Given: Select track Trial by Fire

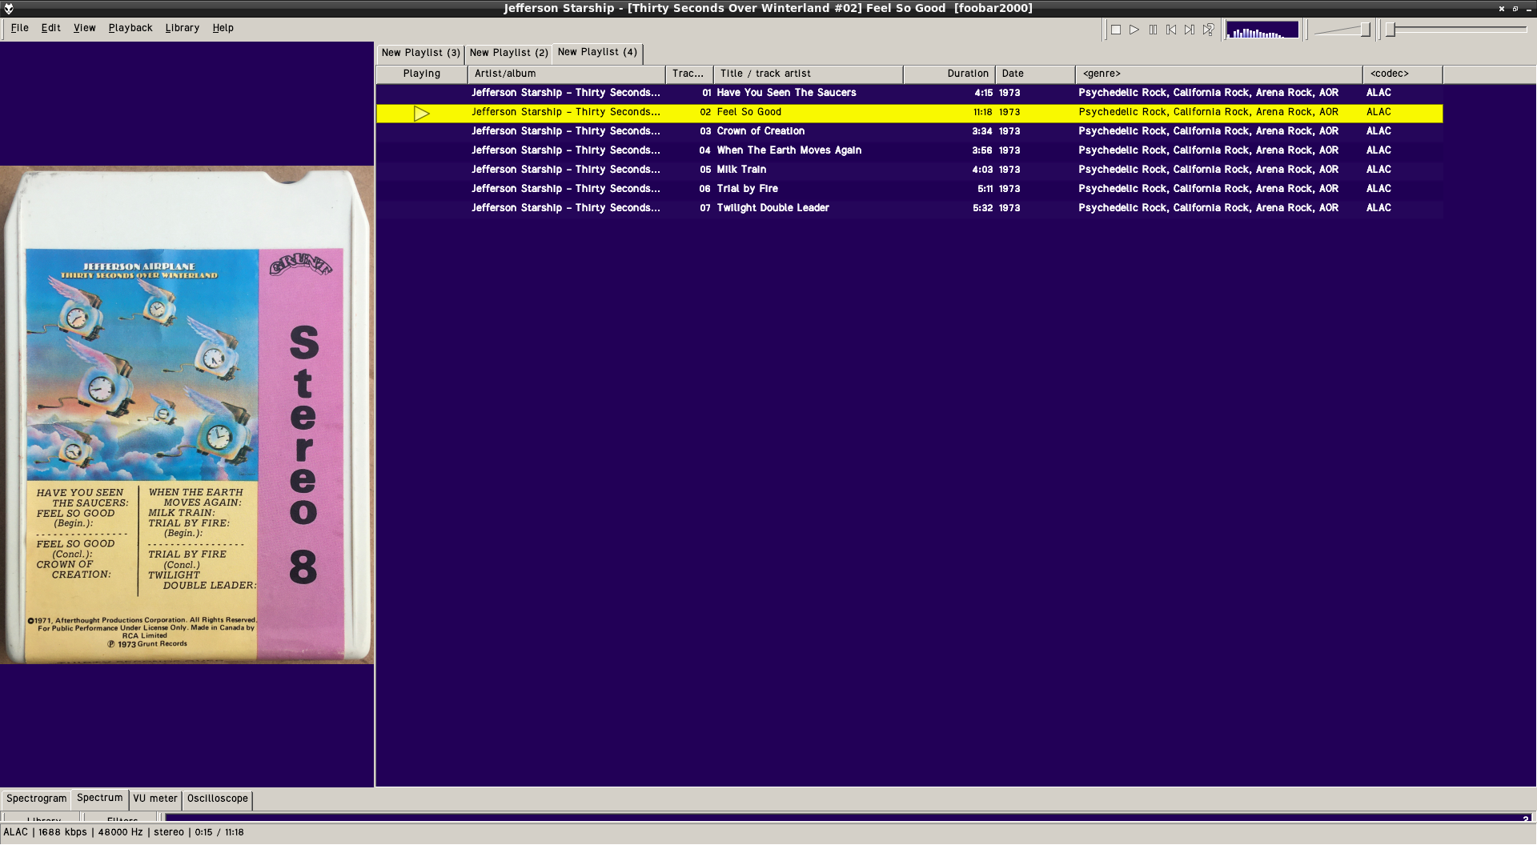Looking at the screenshot, I should pos(747,189).
